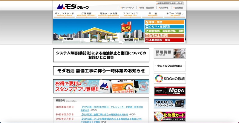The width and height of the screenshot is (239, 123).
Task: Click the first 2023年02月01日 news date
Action: point(65,107)
